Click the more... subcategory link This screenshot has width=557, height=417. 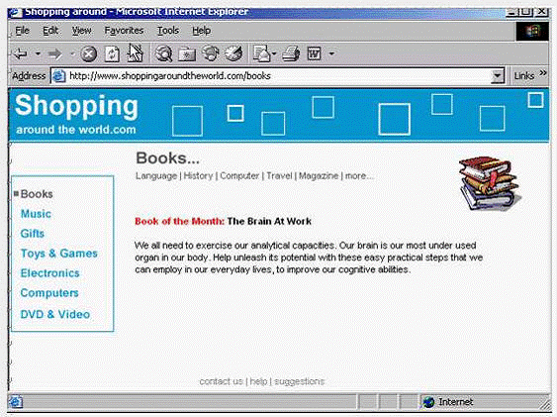(359, 176)
